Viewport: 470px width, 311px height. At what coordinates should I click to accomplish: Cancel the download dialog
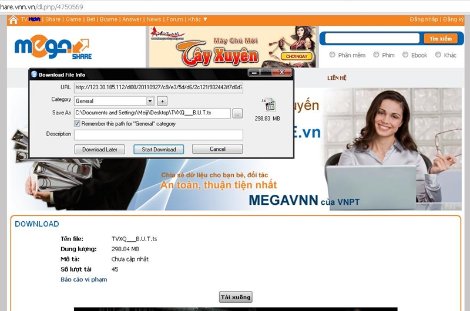[x=217, y=149]
